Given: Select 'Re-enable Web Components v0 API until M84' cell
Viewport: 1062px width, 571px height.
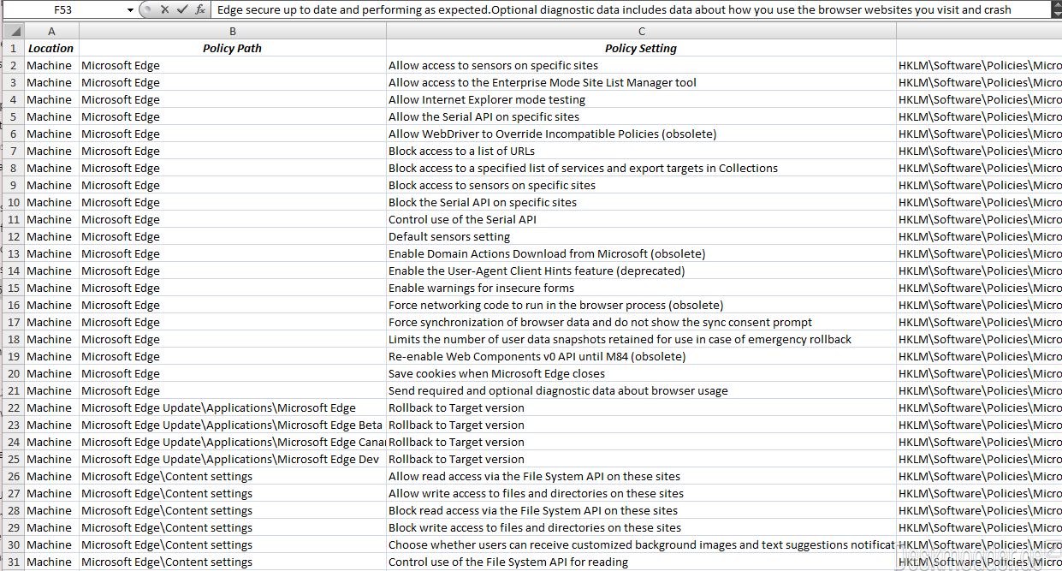Looking at the screenshot, I should pyautogui.click(x=641, y=356).
